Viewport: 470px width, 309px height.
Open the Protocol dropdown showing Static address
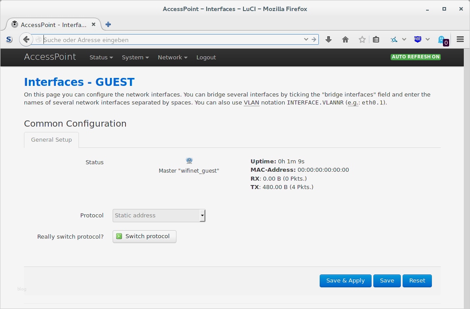(x=158, y=215)
